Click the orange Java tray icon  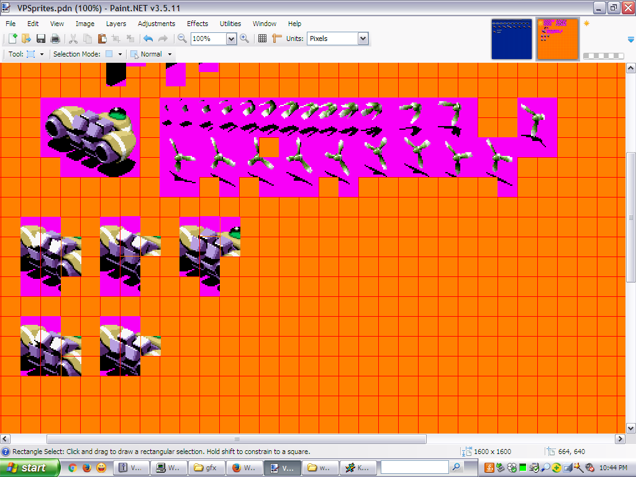pos(489,468)
